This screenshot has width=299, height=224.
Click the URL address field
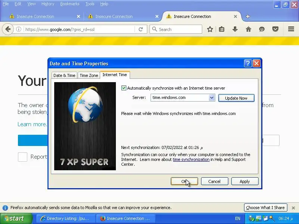[x=79, y=29]
